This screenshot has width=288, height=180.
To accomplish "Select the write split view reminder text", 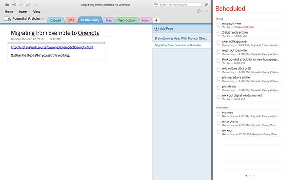I will click(x=231, y=23).
